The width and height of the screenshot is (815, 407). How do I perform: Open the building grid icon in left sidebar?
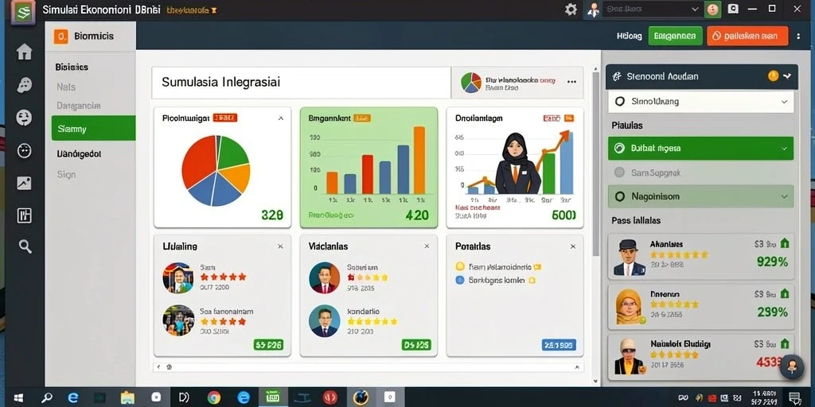tap(25, 215)
